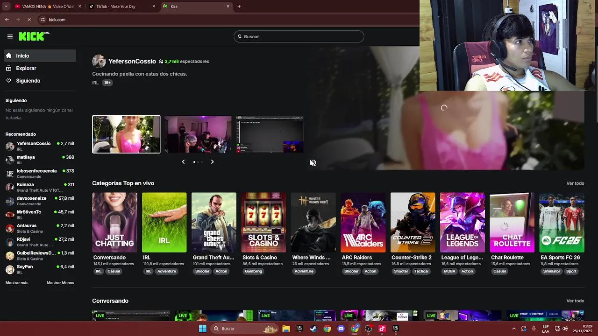Open the hamburger menu beside Kick logo
Image resolution: width=598 pixels, height=336 pixels.
point(10,36)
